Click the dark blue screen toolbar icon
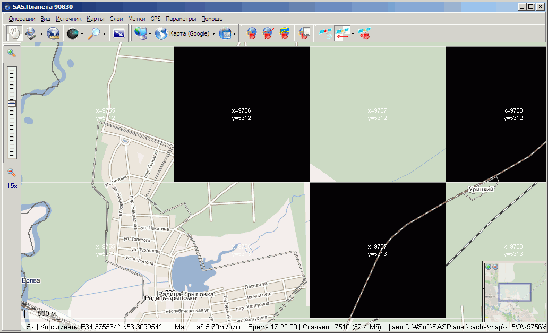This screenshot has height=333, width=548. pos(119,33)
